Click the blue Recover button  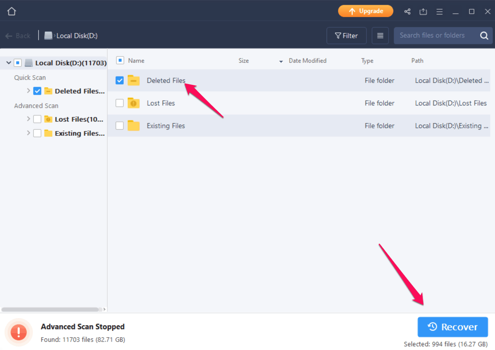[453, 327]
